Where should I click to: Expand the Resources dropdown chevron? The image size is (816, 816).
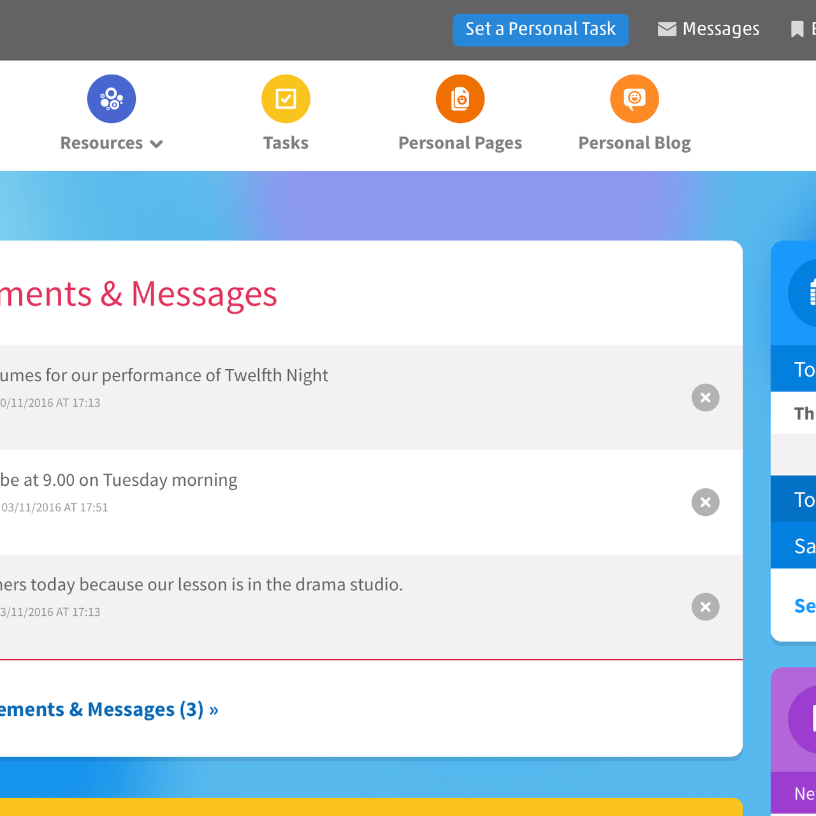pyautogui.click(x=157, y=144)
